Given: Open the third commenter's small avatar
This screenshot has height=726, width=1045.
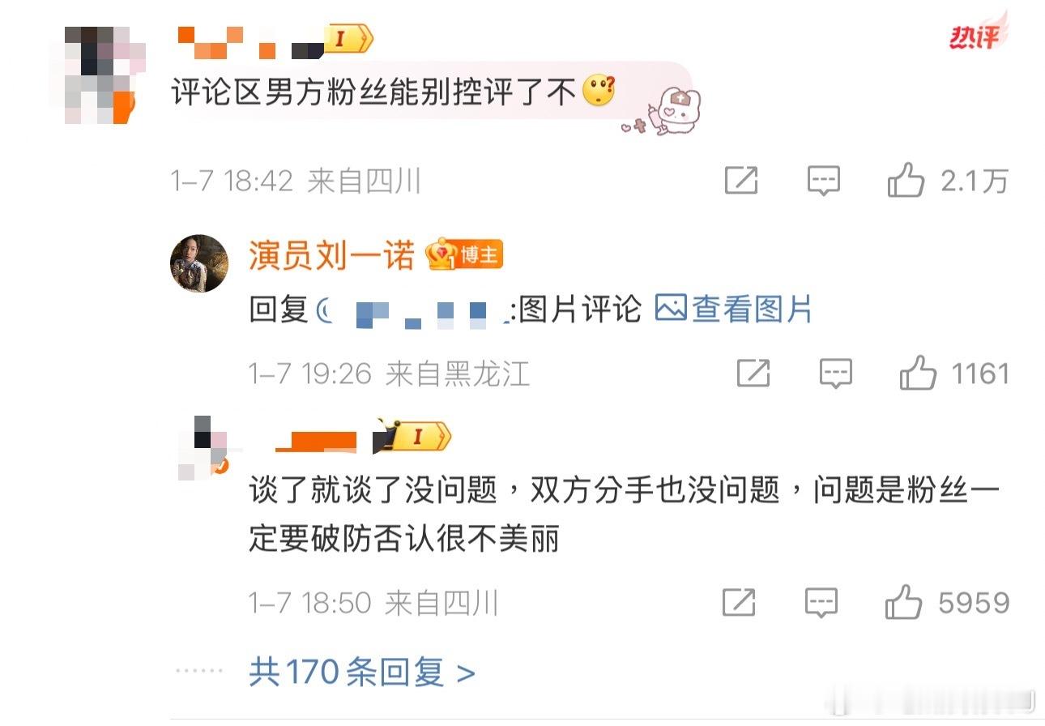Looking at the screenshot, I should pos(203,447).
